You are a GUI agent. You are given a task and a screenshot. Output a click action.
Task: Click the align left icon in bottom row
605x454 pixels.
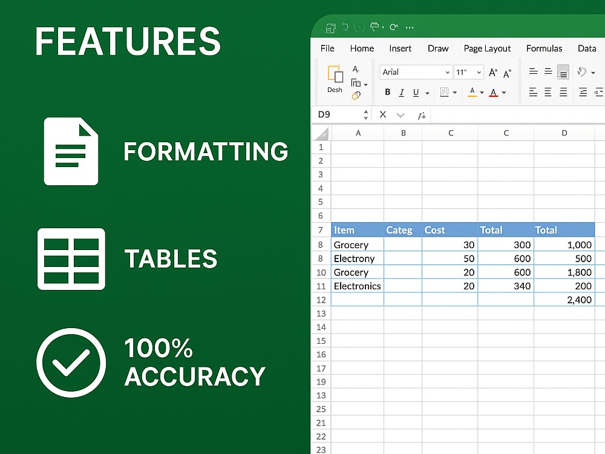coord(533,92)
